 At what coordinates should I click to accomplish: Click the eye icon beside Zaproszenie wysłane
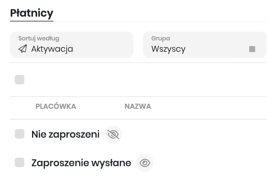tap(145, 163)
